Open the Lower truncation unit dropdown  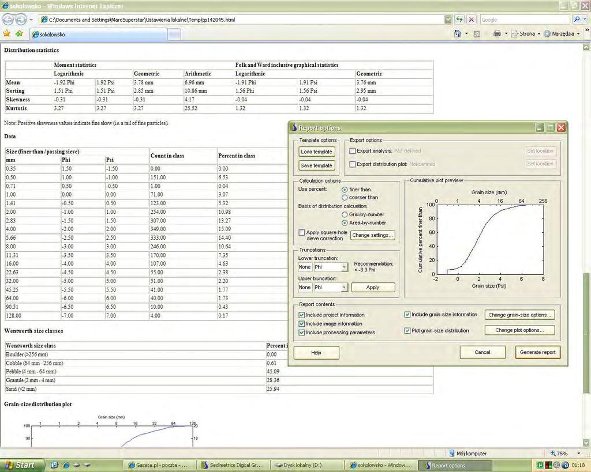point(344,267)
